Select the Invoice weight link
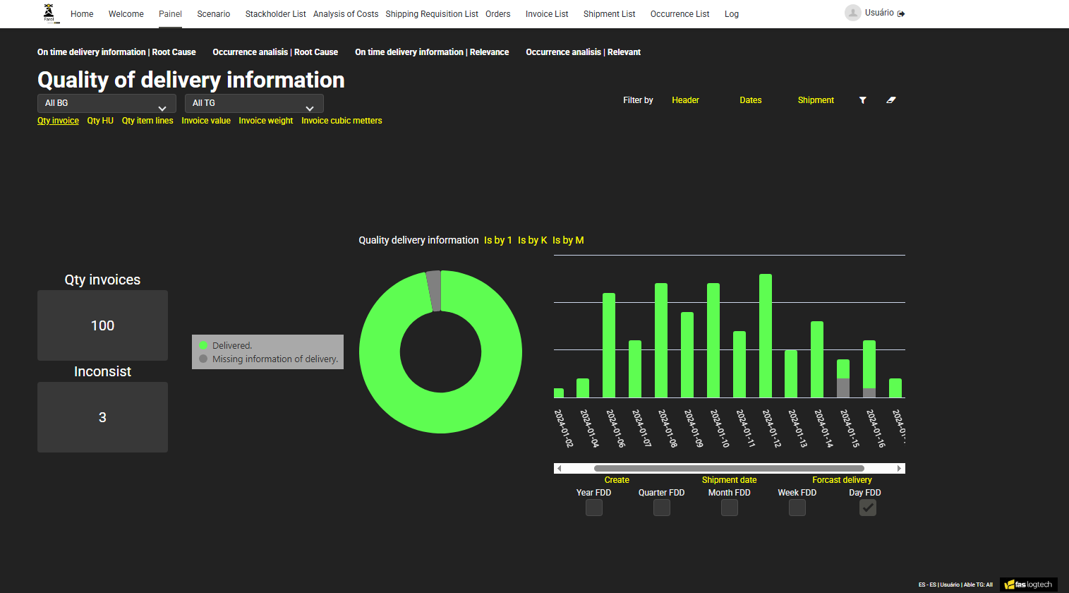This screenshot has width=1069, height=593. pyautogui.click(x=265, y=121)
